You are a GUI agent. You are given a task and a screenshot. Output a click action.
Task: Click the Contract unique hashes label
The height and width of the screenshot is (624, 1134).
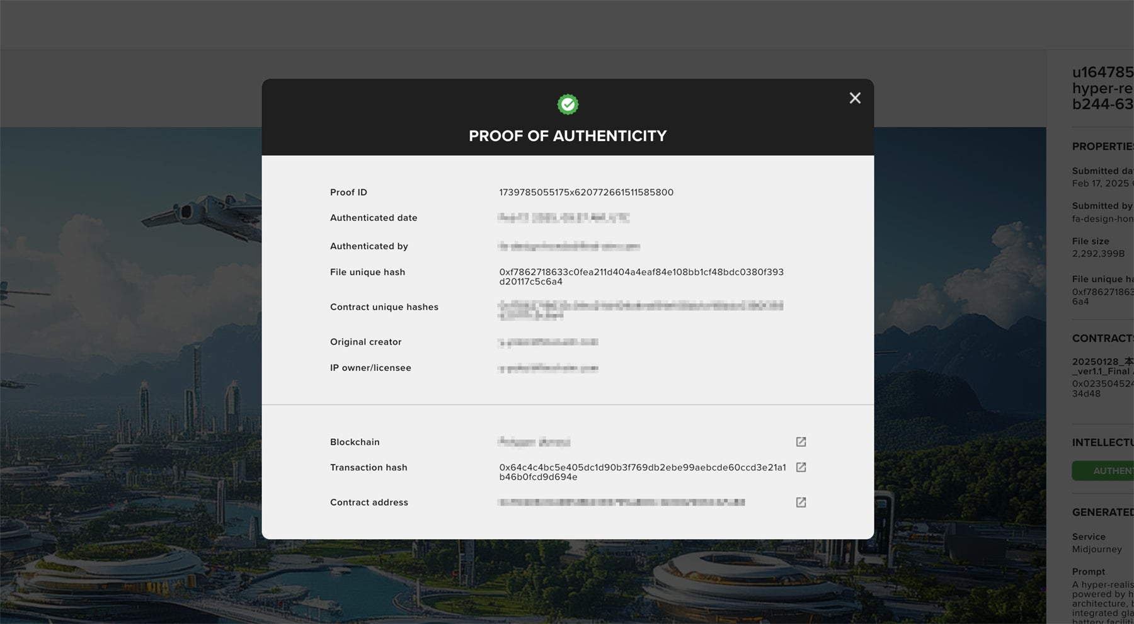point(384,307)
